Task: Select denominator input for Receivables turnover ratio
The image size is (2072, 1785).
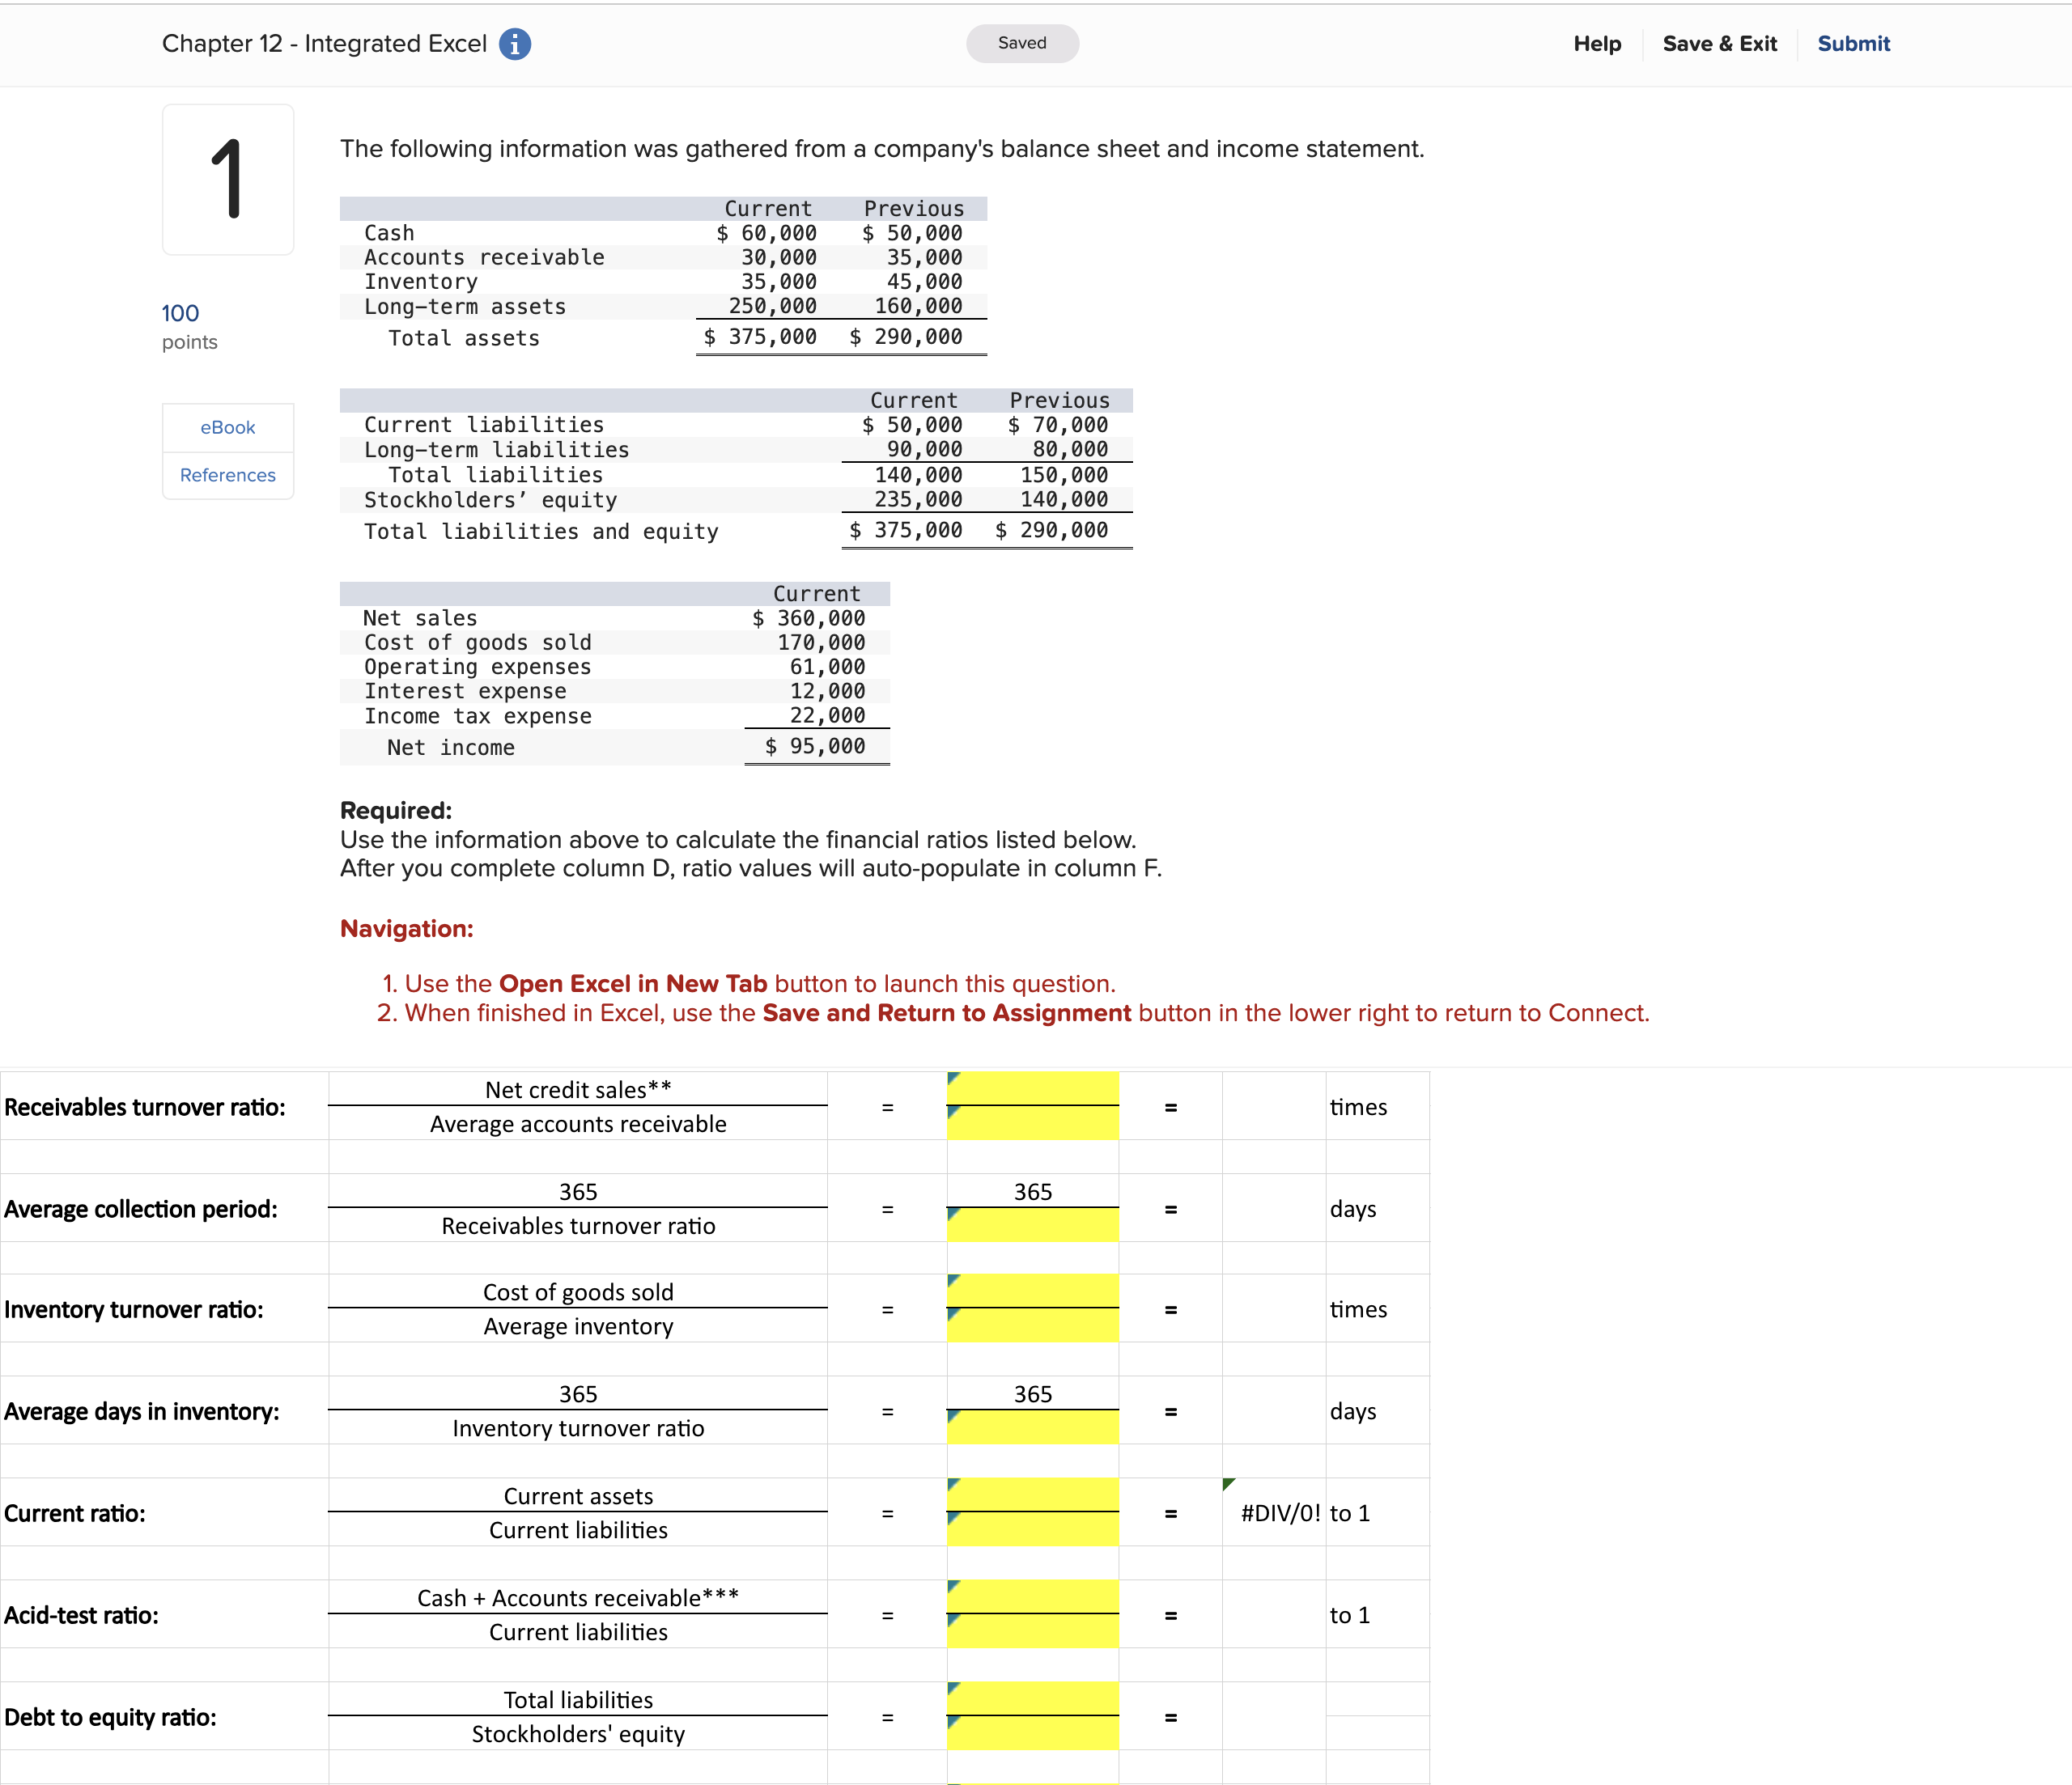Action: pyautogui.click(x=1032, y=1123)
